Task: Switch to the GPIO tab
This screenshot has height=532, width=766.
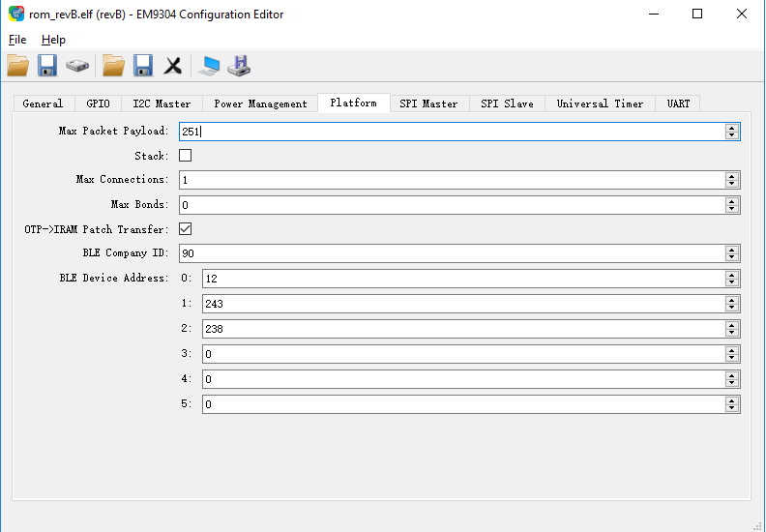Action: click(98, 103)
